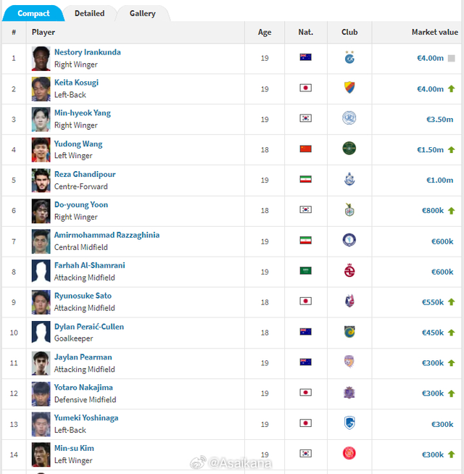Click Saudi Arabia flag for Farhah Al-Shamrani
464x474 pixels.
tap(305, 271)
